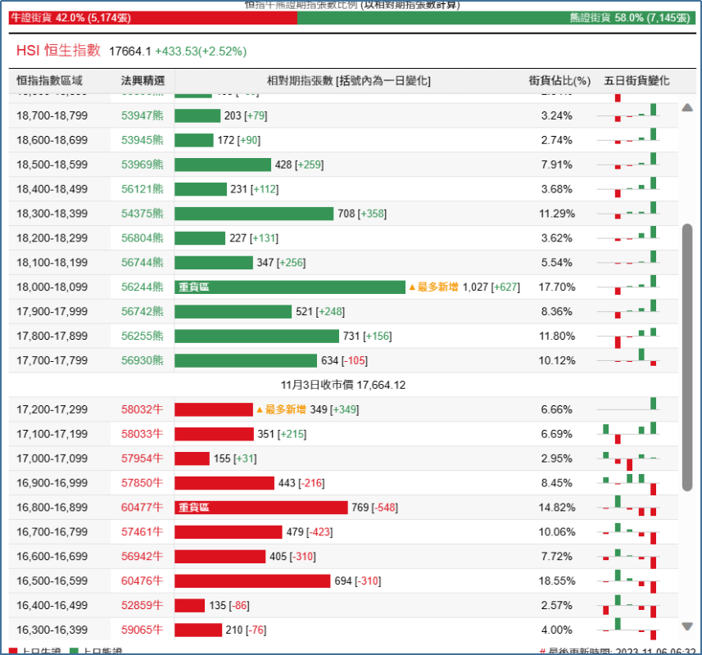The height and width of the screenshot is (655, 702).
Task: Click the green 重貨區 bar for 18,000-18,099
Action: [x=290, y=287]
